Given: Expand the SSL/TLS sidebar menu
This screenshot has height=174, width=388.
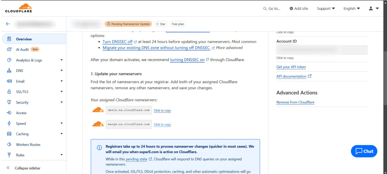Looking at the screenshot, I should point(61,92).
